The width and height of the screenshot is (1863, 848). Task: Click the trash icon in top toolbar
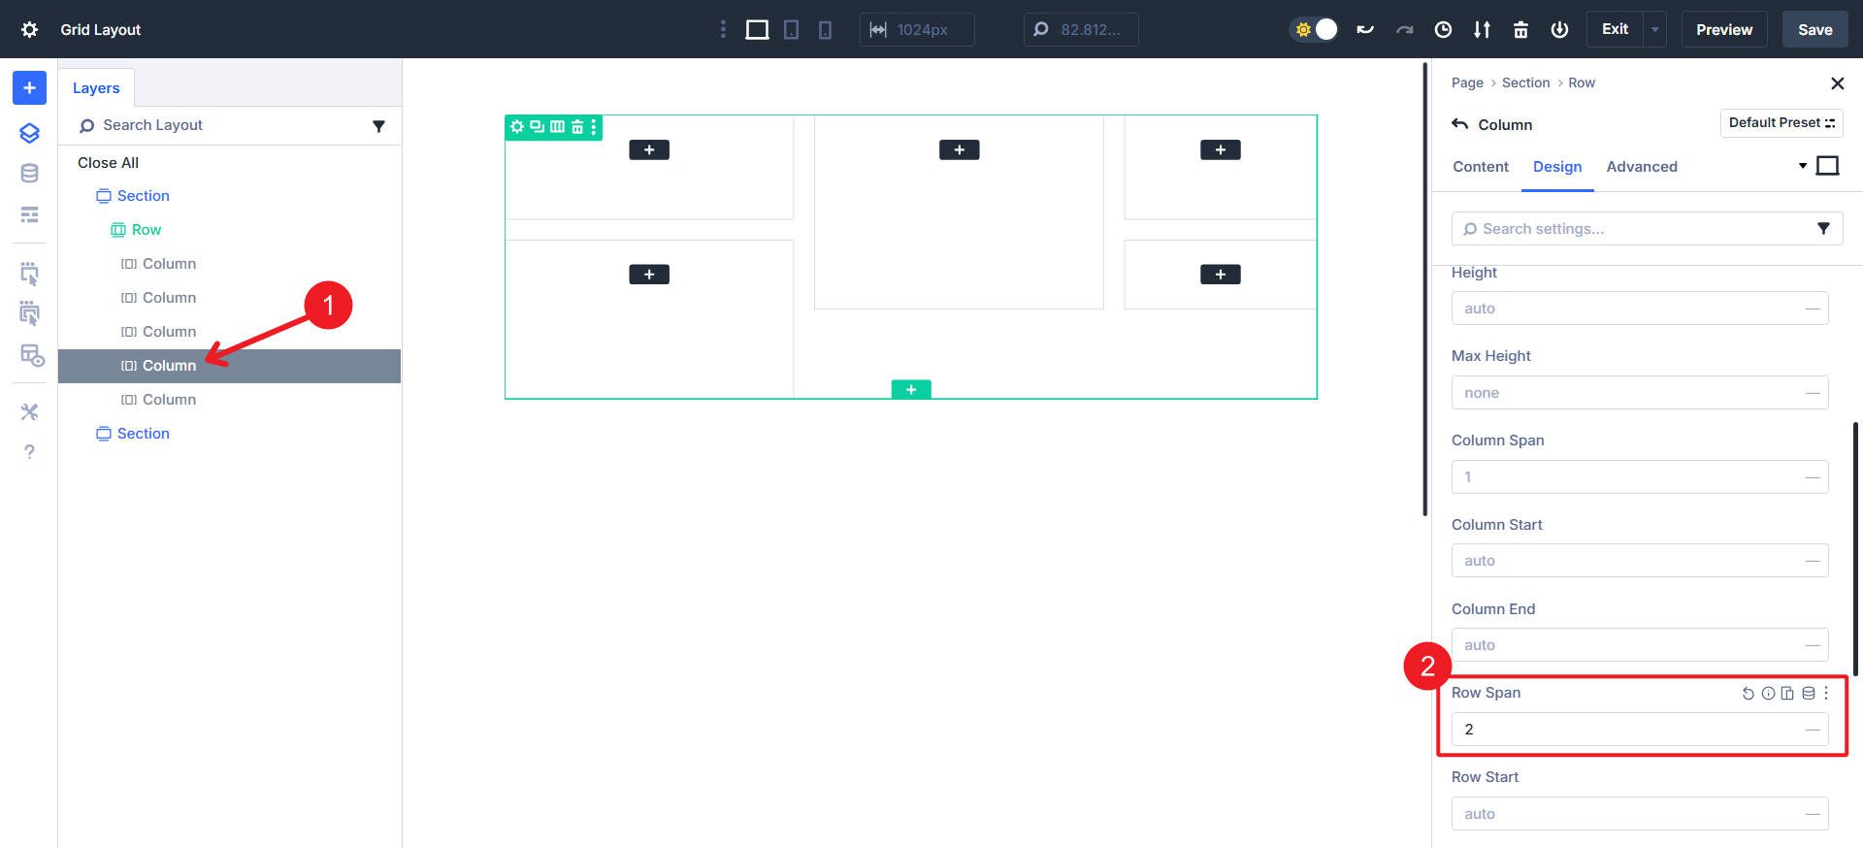tap(1520, 29)
